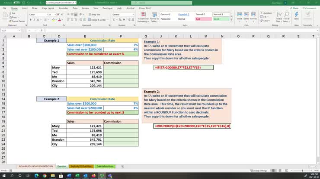The image size is (320, 179).
Task: Click the Conditional Formatting icon
Action: [143, 17]
